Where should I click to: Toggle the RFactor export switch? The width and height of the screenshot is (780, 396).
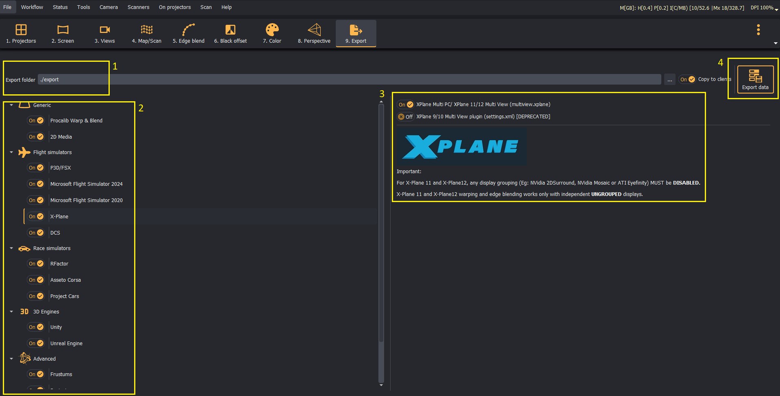tap(36, 264)
